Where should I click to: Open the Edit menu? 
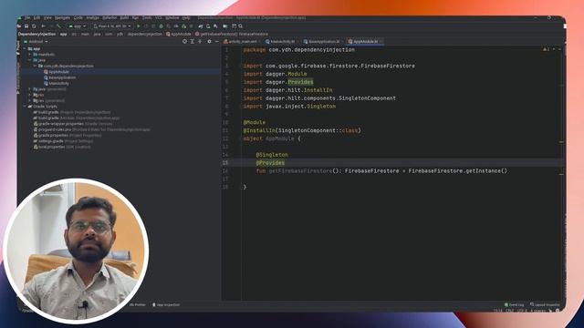coord(36,18)
